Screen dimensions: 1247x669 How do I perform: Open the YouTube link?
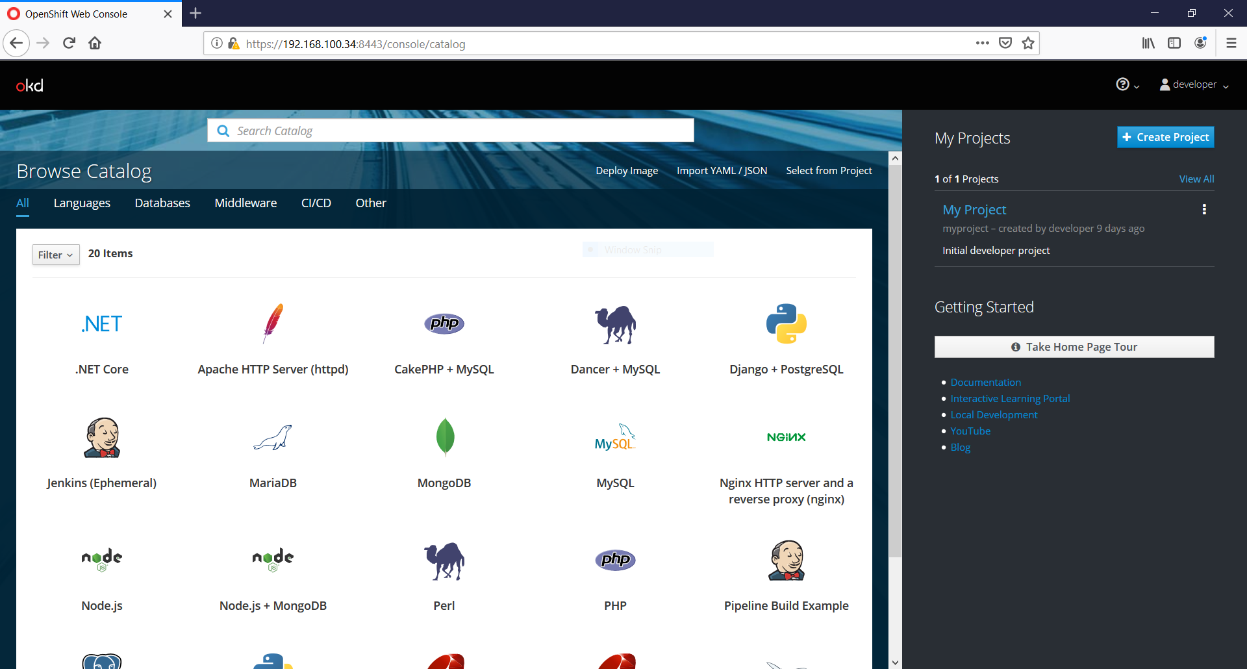pos(970,431)
